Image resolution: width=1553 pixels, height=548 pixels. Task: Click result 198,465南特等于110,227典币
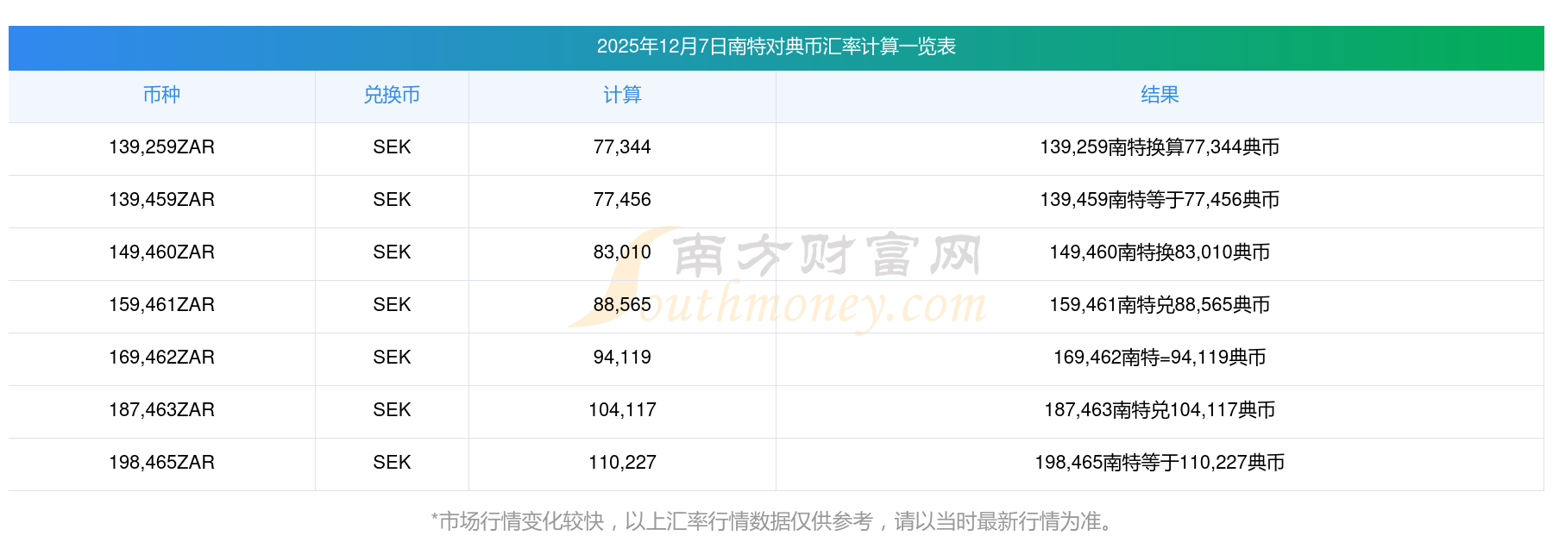point(1160,463)
